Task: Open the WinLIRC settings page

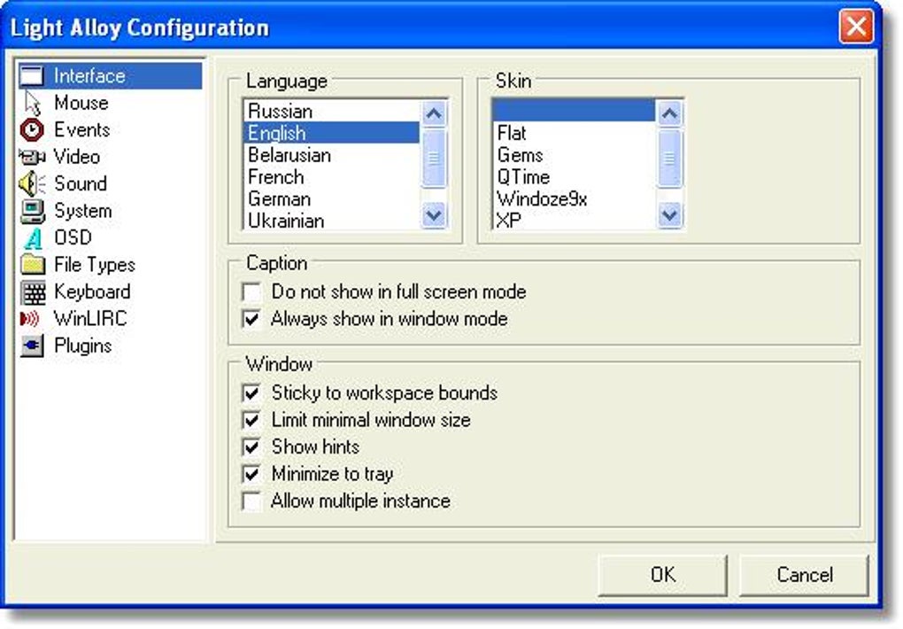Action: pyautogui.click(x=89, y=319)
